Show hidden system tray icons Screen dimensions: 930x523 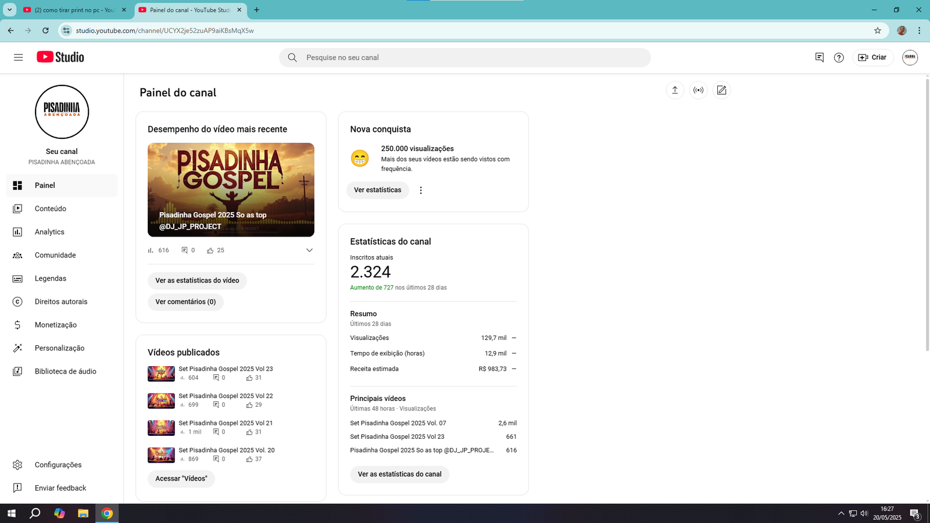tap(841, 513)
